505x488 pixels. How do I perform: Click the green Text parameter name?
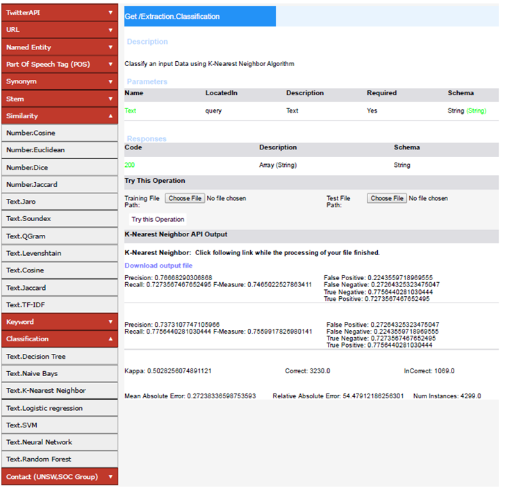[131, 111]
